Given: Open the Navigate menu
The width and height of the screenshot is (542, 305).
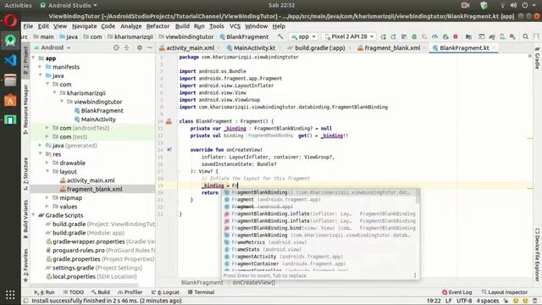Looking at the screenshot, I should tap(85, 26).
